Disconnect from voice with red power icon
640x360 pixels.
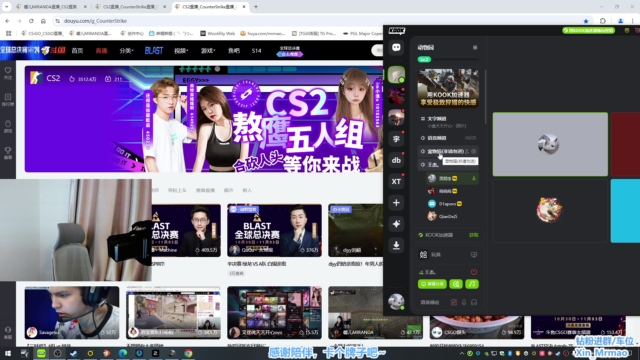474,272
